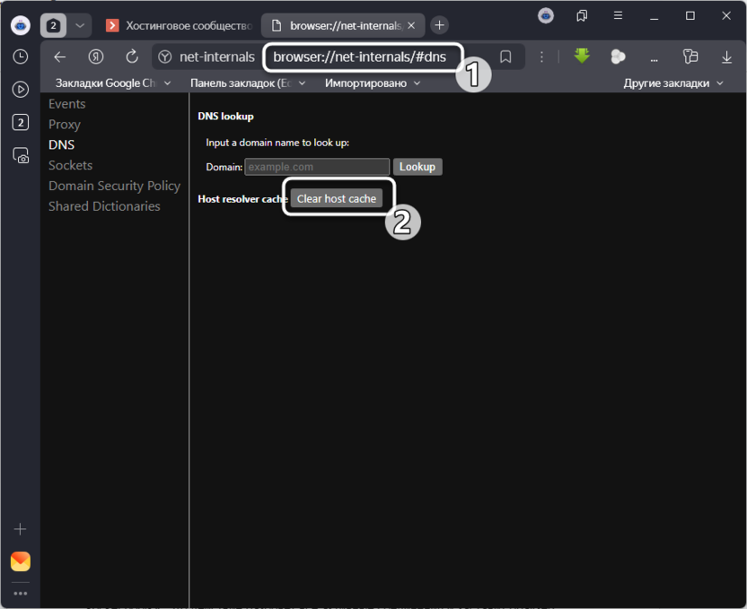Click the Lookup button
The width and height of the screenshot is (747, 609).
[x=417, y=167]
